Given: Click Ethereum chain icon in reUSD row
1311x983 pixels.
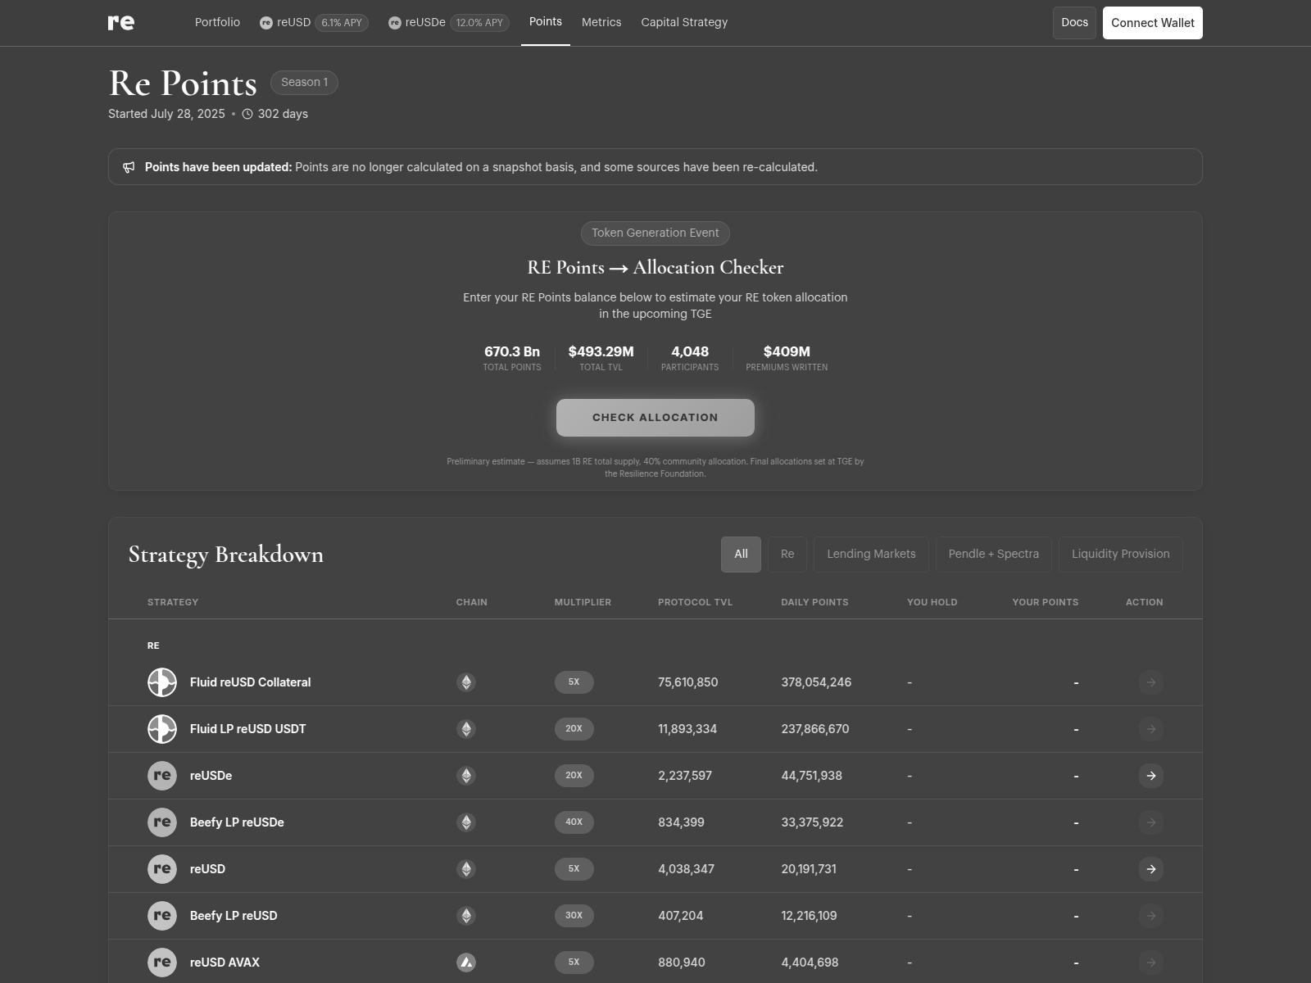Looking at the screenshot, I should 466,869.
